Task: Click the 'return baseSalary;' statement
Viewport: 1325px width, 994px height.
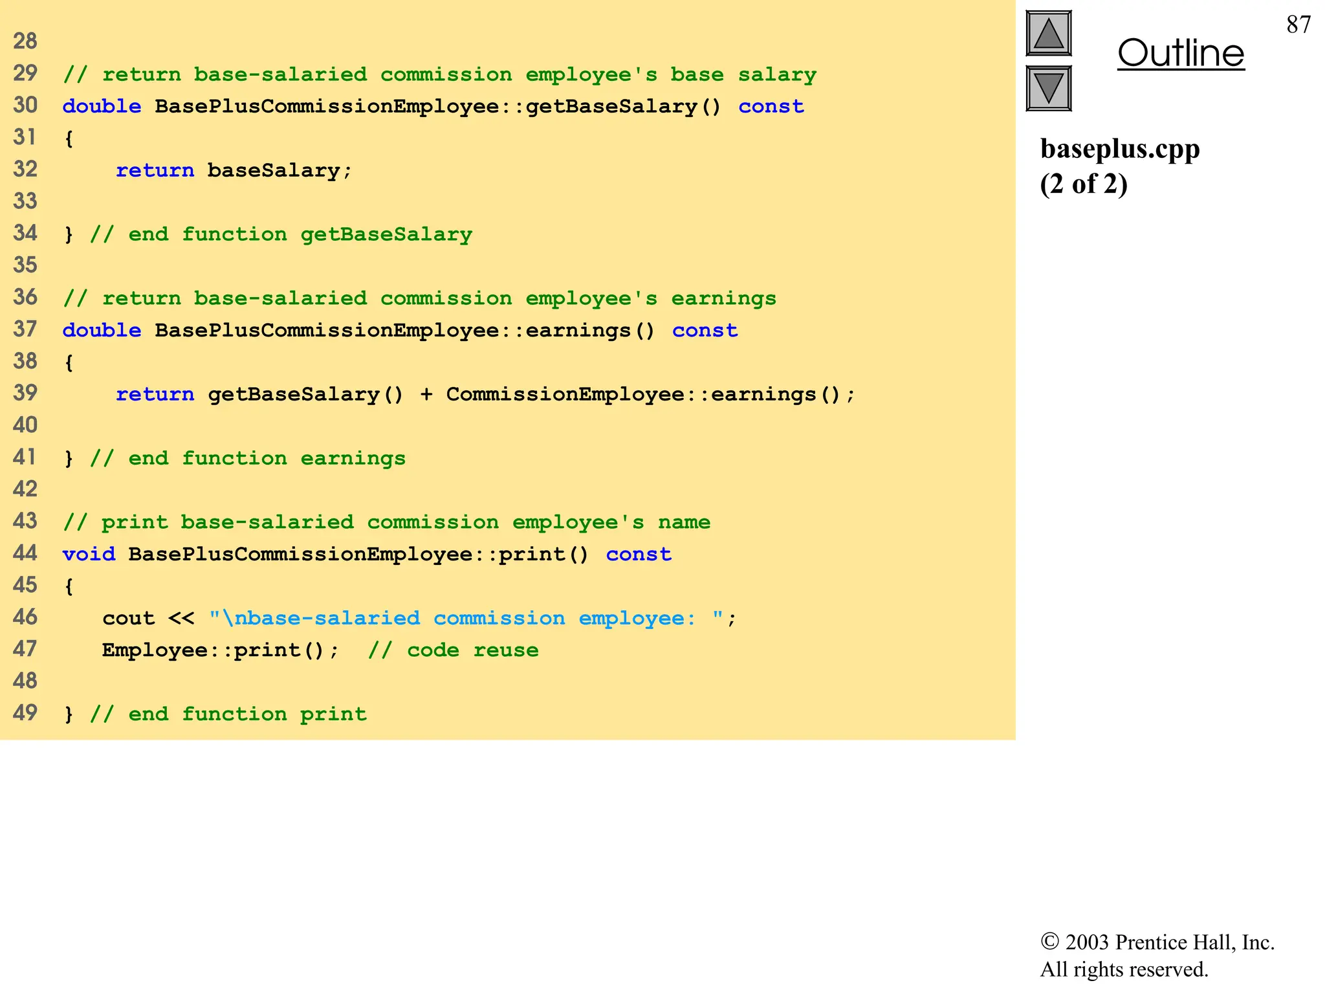Action: [234, 170]
